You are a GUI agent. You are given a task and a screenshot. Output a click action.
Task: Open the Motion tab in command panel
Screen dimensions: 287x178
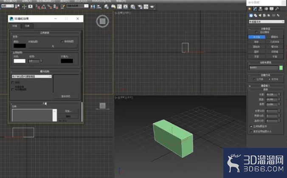click(266, 9)
